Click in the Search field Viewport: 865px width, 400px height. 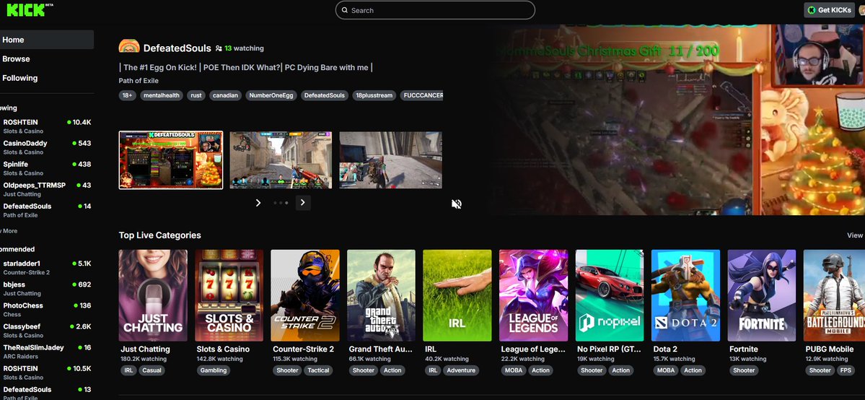(x=435, y=10)
